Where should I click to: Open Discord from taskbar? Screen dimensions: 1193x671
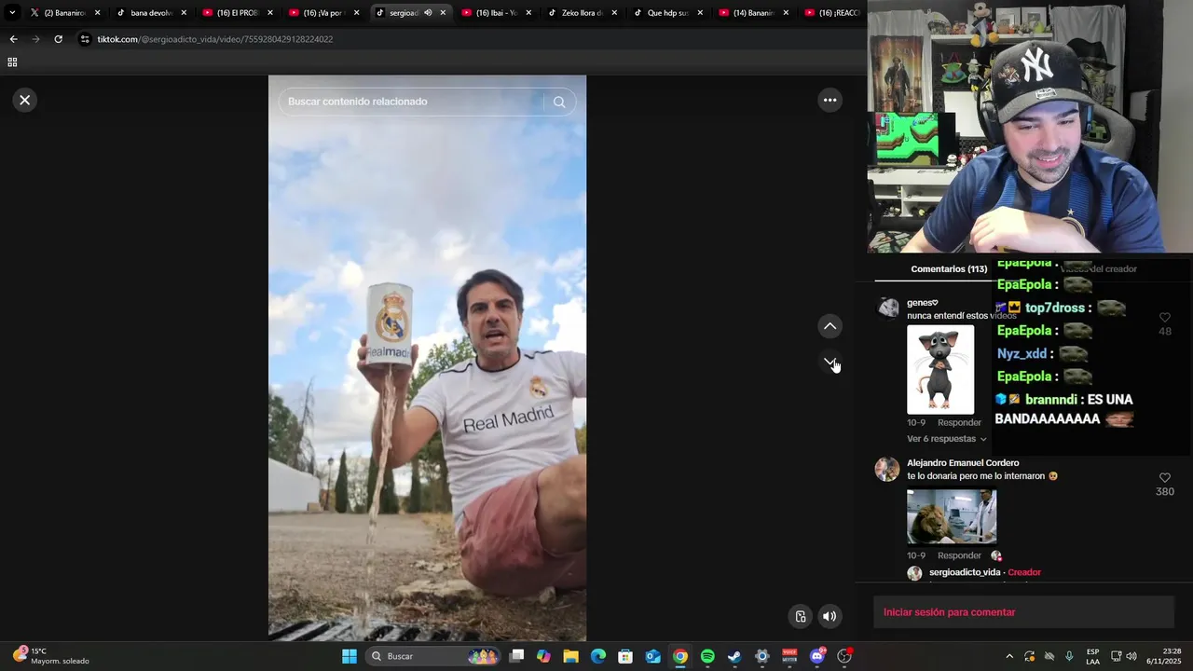click(817, 656)
